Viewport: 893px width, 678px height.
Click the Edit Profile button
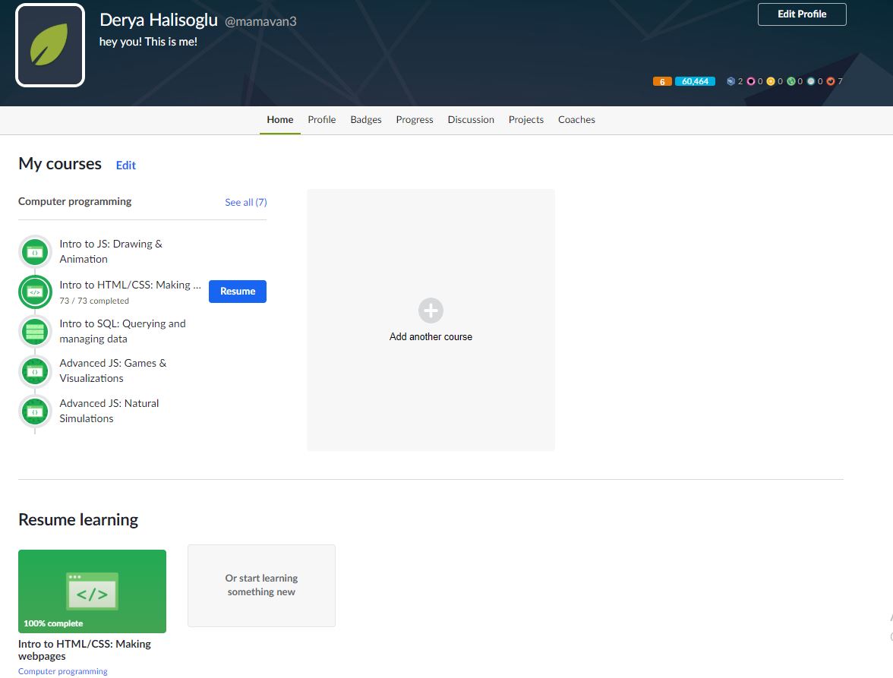[x=802, y=14]
